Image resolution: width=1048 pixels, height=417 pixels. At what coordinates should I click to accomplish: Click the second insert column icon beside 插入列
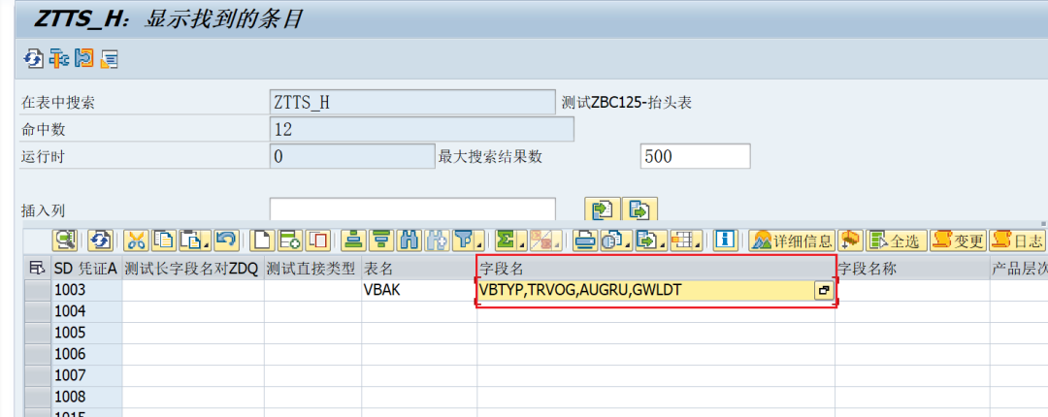pyautogui.click(x=640, y=209)
